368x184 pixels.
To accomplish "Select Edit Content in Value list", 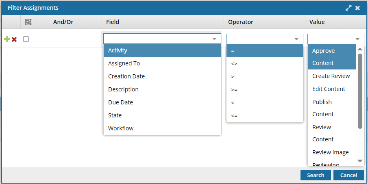I will (329, 89).
